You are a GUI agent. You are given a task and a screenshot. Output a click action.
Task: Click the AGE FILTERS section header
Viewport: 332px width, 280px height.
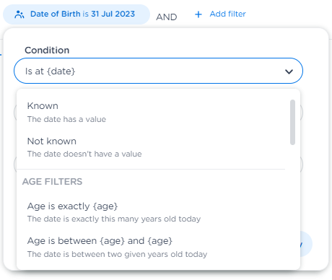pyautogui.click(x=52, y=182)
